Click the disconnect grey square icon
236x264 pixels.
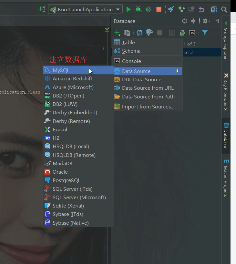[159, 33]
